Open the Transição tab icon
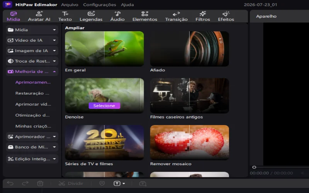Screen dimensions: 309x193 pyautogui.click(x=176, y=14)
